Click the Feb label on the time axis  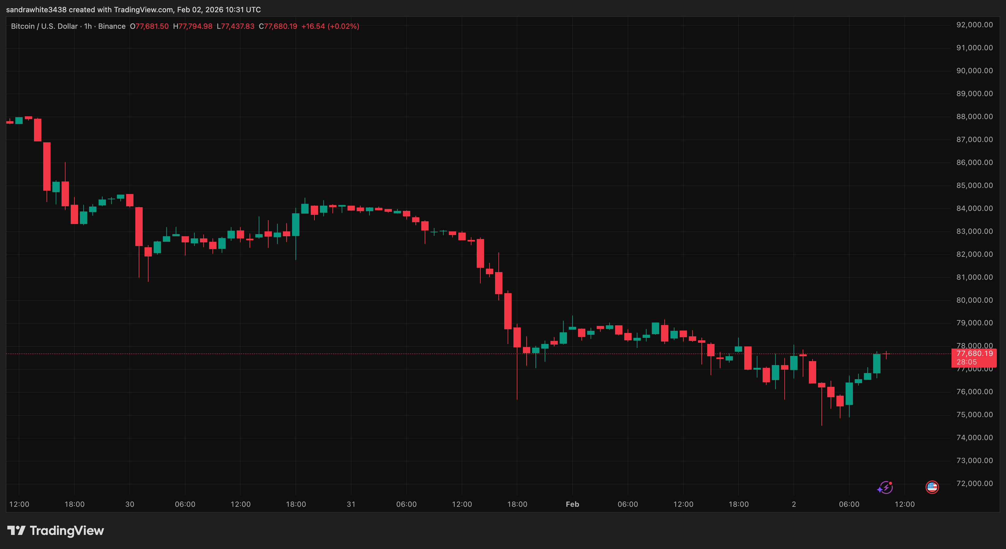572,504
